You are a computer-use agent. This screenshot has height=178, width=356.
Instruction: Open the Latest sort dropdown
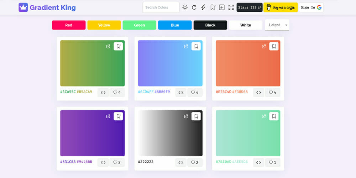(277, 25)
